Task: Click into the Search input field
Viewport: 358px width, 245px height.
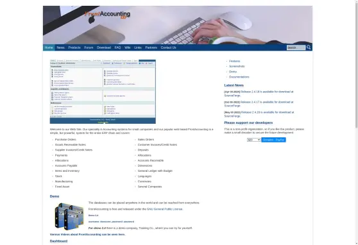Action: coord(296,47)
